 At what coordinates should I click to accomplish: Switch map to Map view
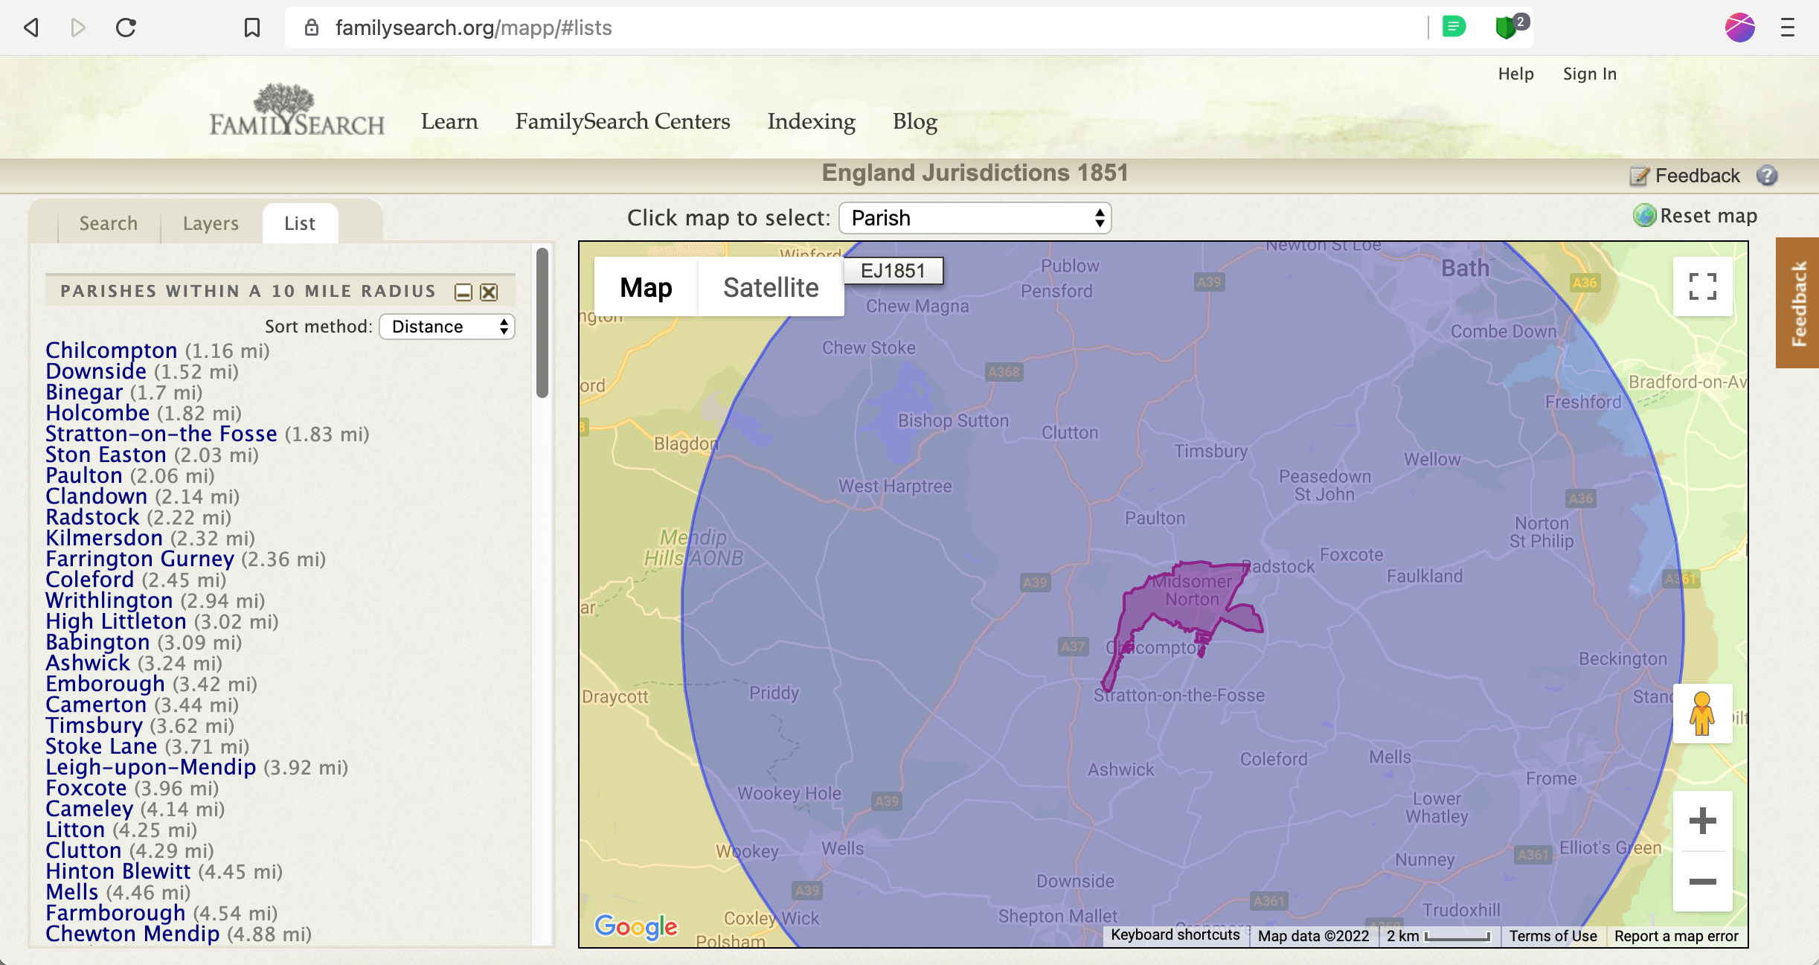click(646, 287)
